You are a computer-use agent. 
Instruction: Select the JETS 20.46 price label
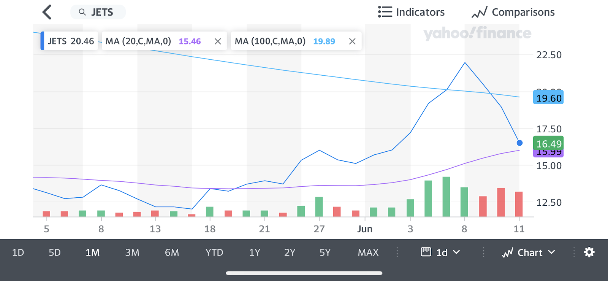pos(71,41)
